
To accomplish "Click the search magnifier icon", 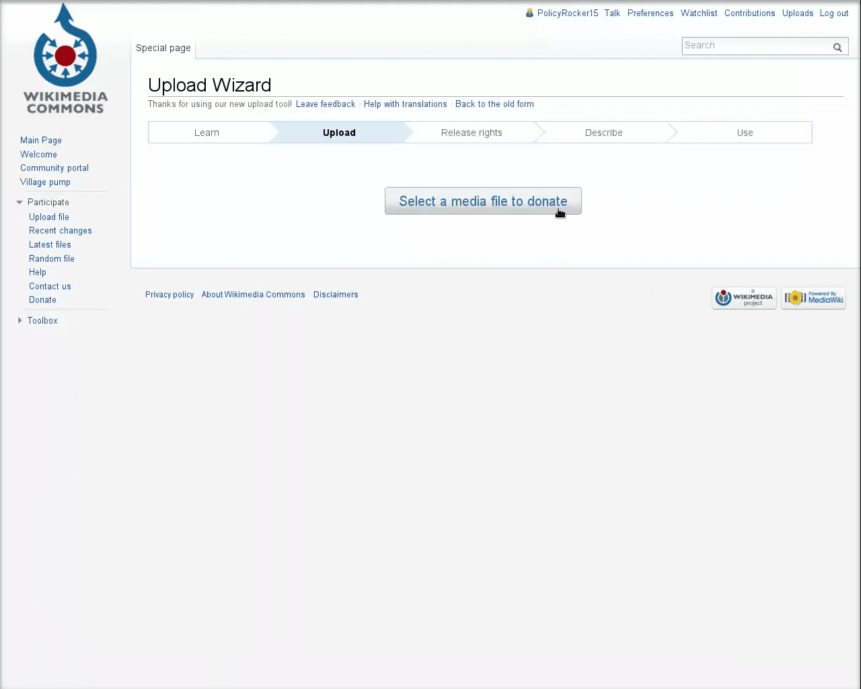I will pos(837,47).
